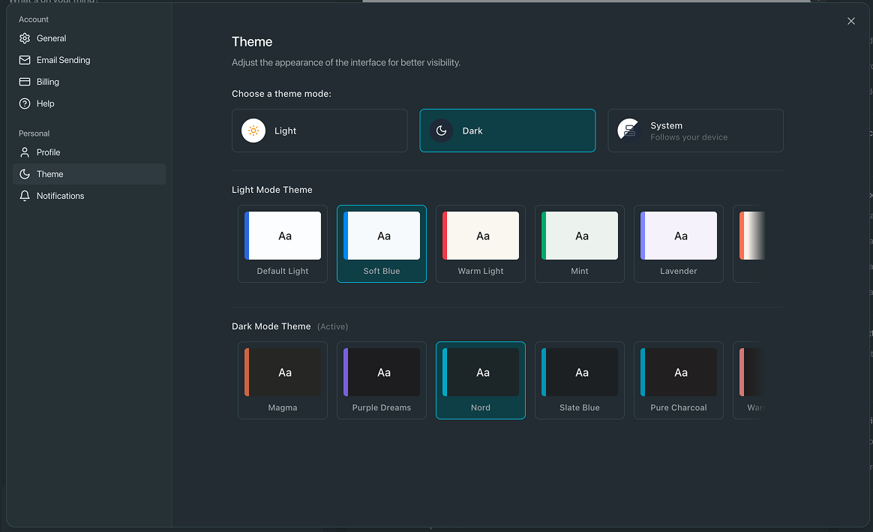873x532 pixels.
Task: Click the Nord label text
Action: point(481,407)
